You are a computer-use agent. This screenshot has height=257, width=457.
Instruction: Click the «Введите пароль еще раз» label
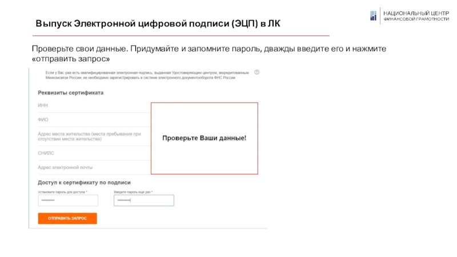click(137, 192)
